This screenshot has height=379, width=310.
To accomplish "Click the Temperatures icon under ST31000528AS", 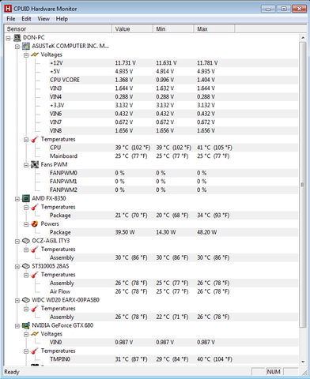I will point(35,275).
